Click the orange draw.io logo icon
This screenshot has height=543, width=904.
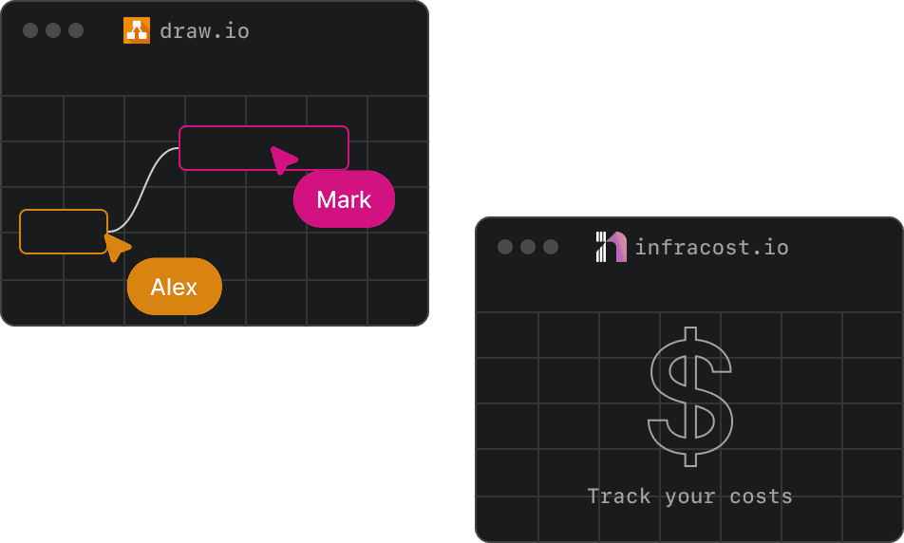click(137, 30)
